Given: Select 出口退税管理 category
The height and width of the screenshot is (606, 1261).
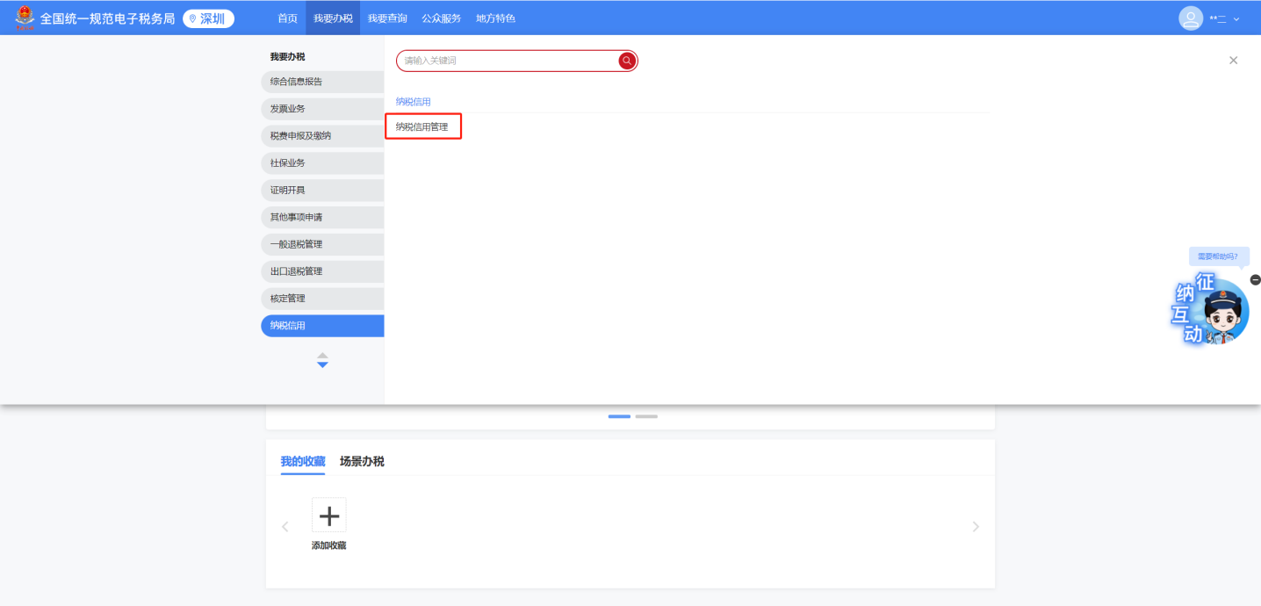Looking at the screenshot, I should (x=322, y=271).
